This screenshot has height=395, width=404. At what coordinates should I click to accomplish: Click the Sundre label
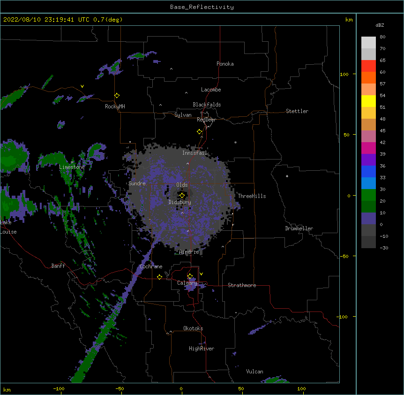137,183
